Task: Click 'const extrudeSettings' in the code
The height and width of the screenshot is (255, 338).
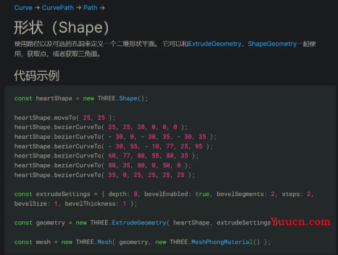Action: click(52, 194)
